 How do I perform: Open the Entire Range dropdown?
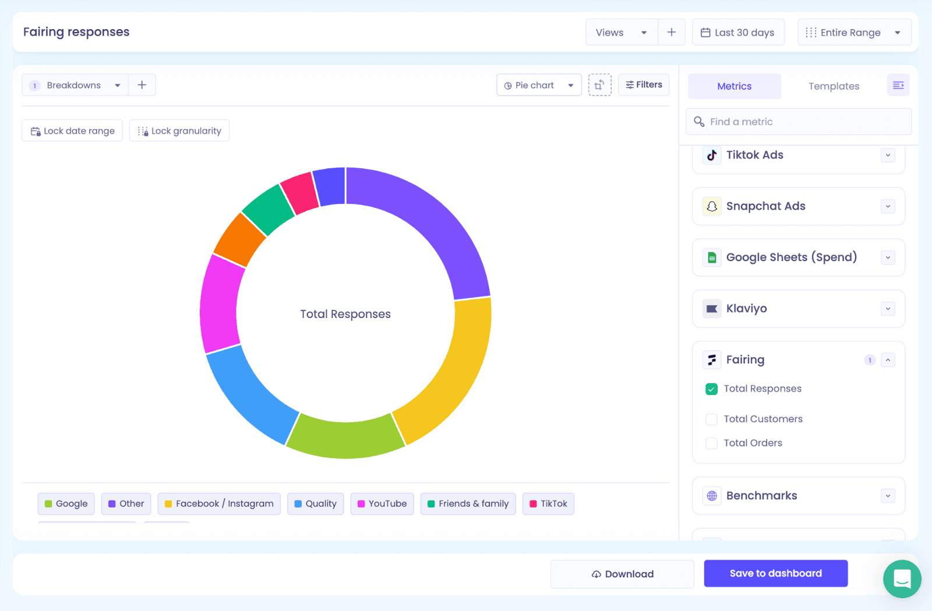[855, 32]
